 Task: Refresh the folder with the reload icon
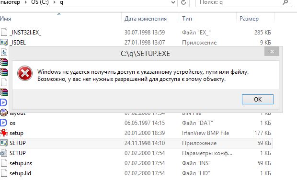coord(183,2)
